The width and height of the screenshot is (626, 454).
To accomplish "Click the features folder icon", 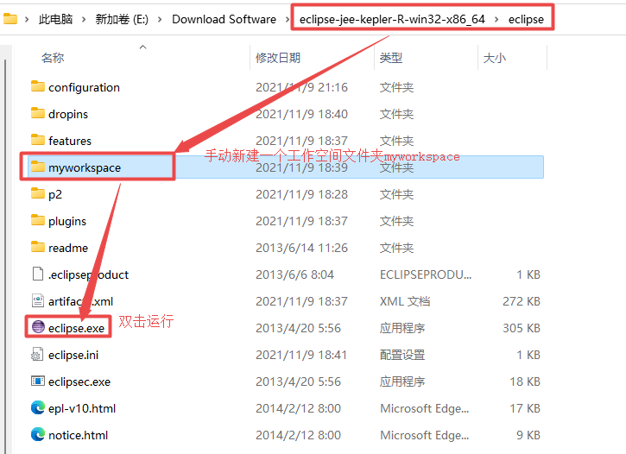I will point(37,140).
